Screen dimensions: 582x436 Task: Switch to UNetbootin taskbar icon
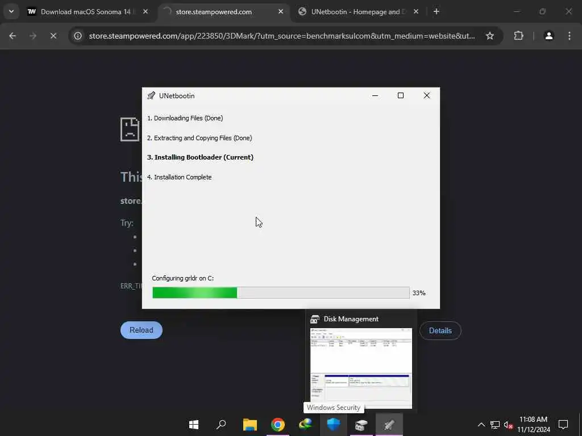pos(389,425)
